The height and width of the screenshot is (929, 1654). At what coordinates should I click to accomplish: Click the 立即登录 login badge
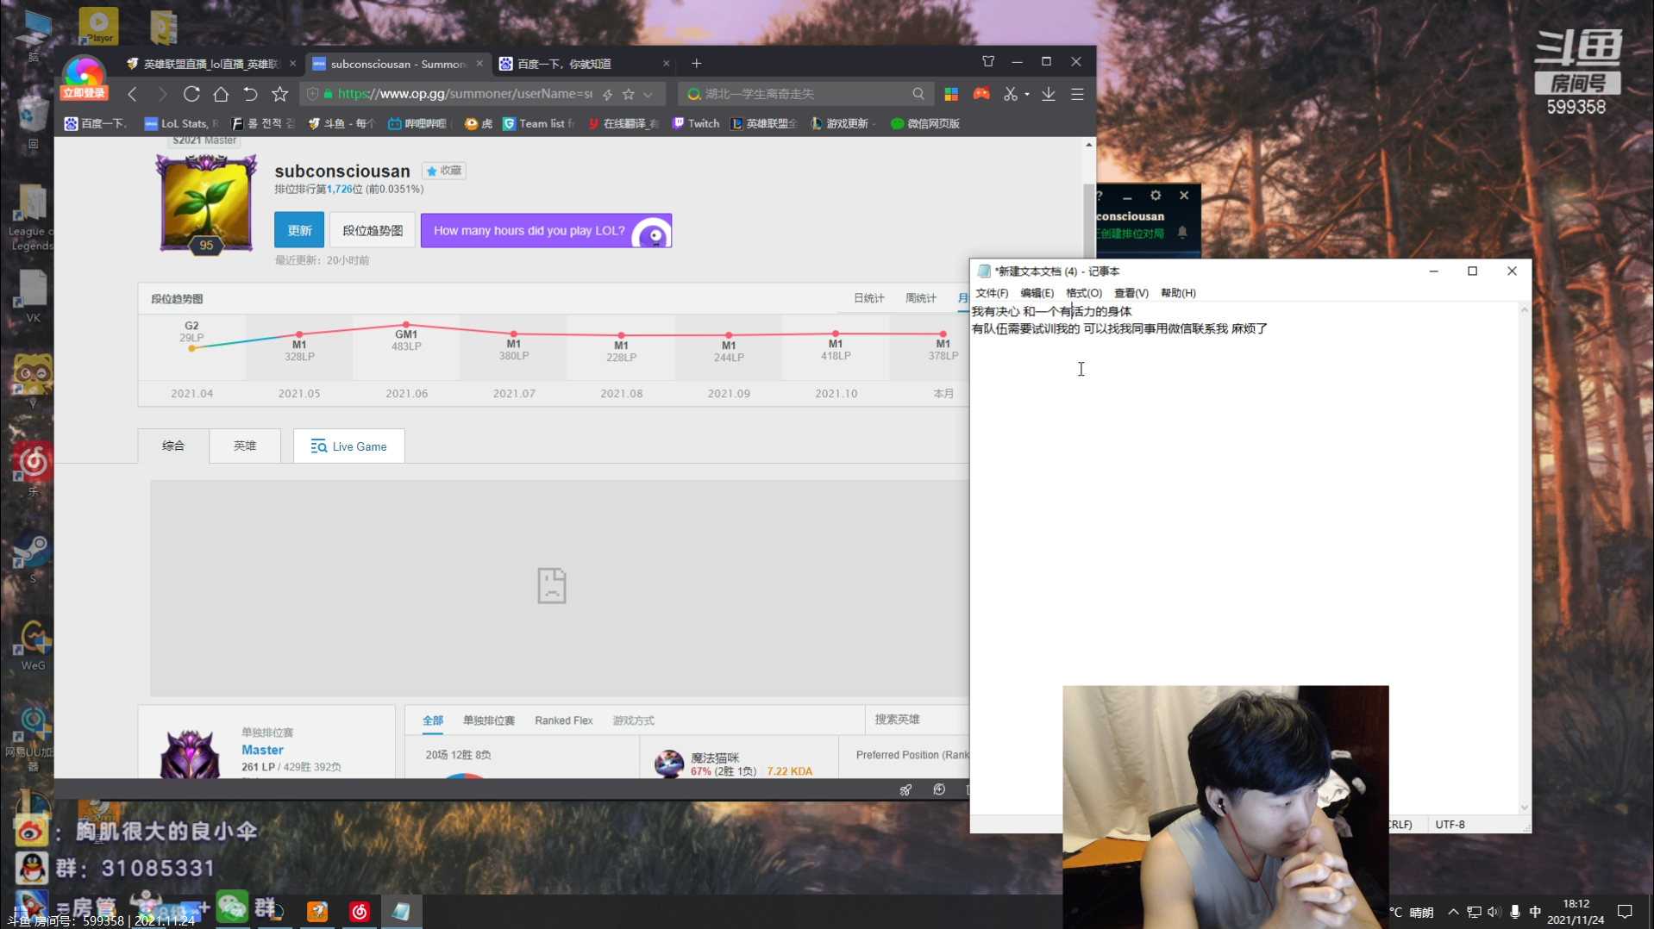[83, 93]
